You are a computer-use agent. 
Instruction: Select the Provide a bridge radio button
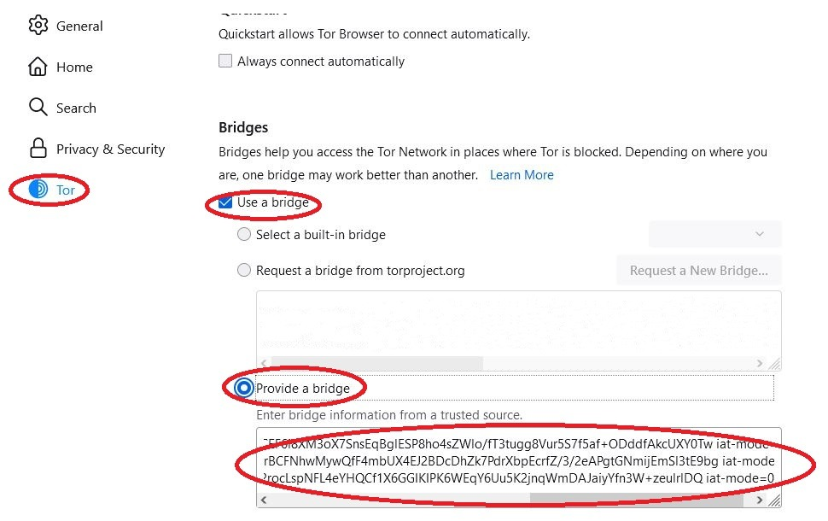[244, 388]
